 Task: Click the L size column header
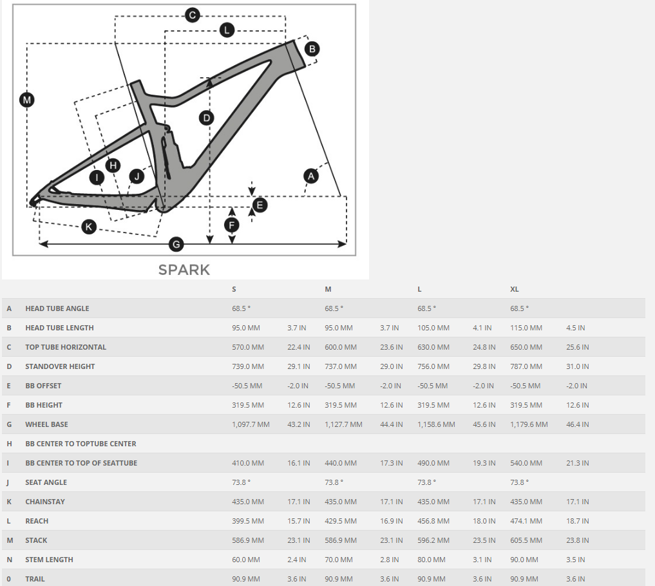coord(419,289)
